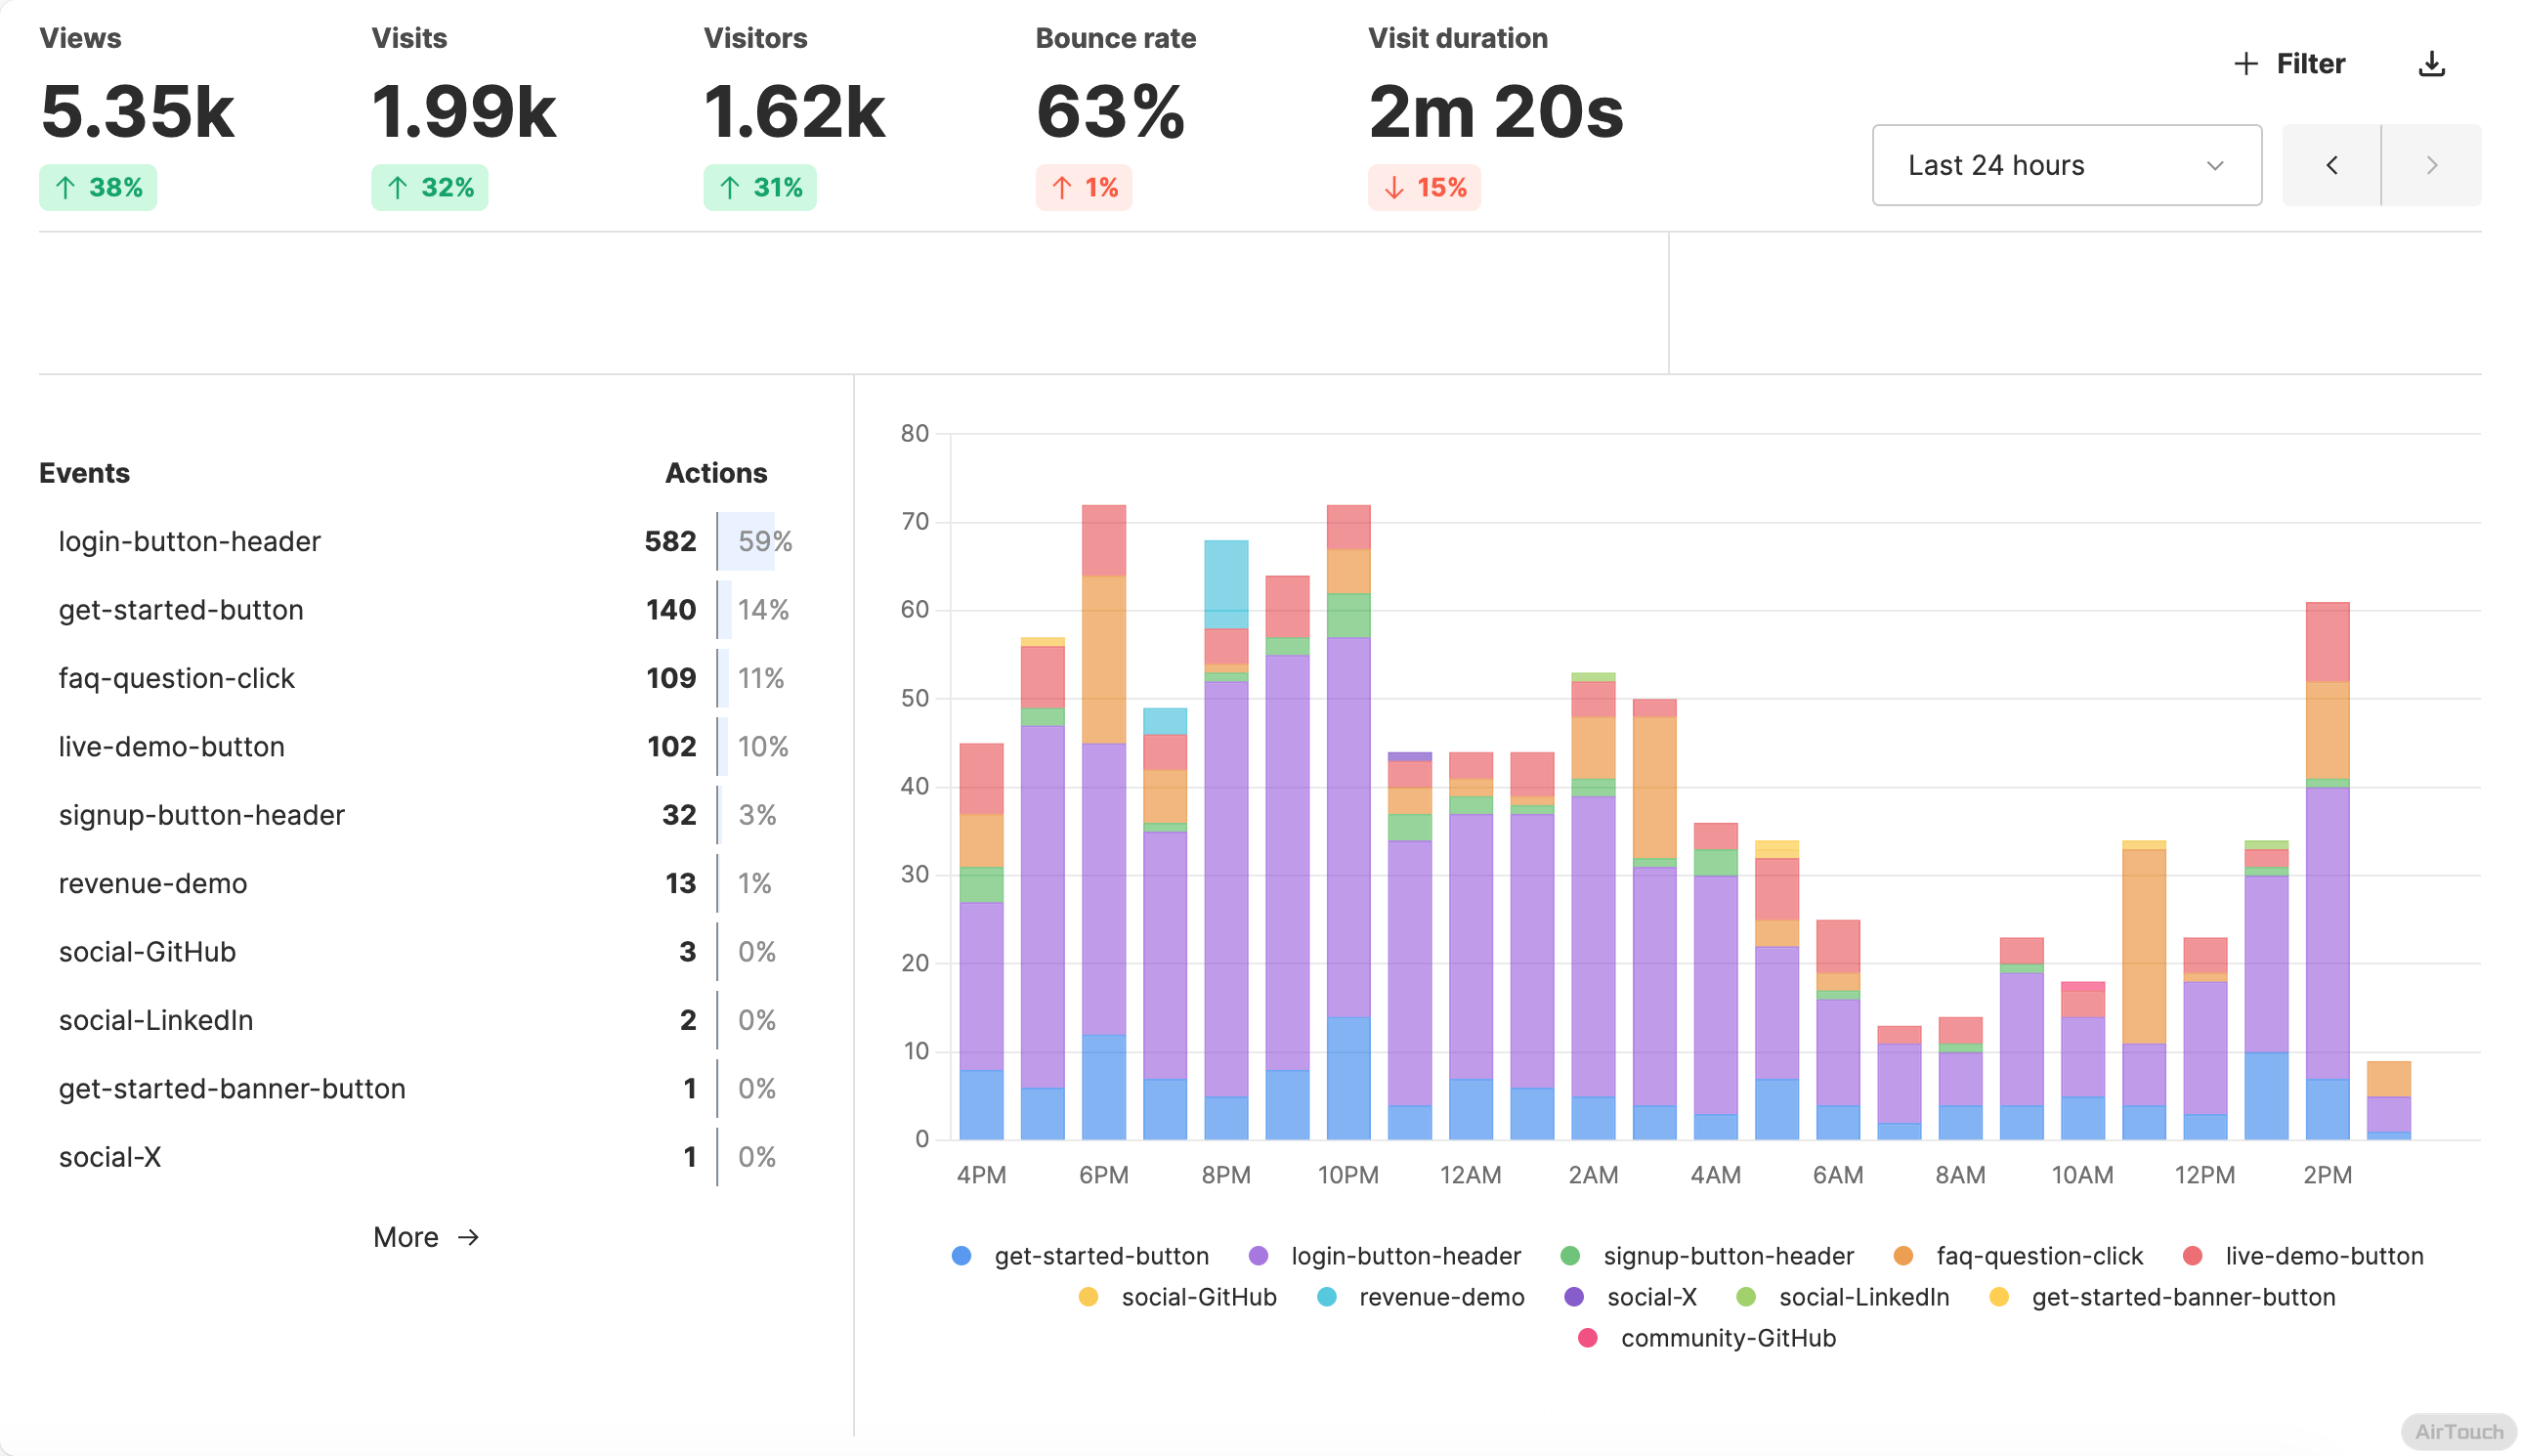Click revenue-demo legend cyan dot
Image resolution: width=2521 pixels, height=1456 pixels.
(x=1326, y=1297)
